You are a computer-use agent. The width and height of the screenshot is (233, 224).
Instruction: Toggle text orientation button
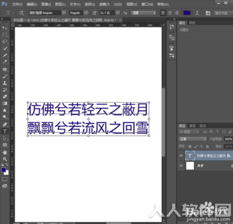point(22,13)
